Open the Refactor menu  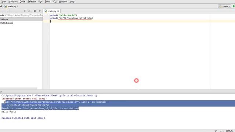point(32,1)
